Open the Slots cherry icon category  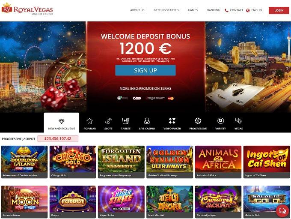pos(108,121)
